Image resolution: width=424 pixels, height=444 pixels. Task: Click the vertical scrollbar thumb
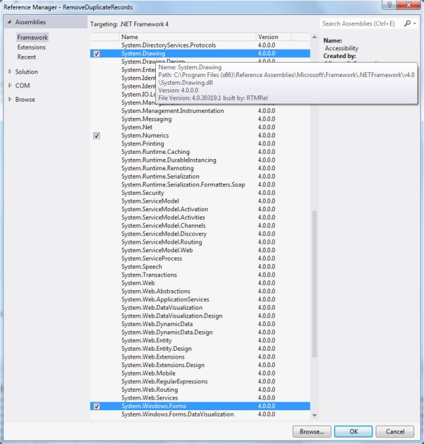coord(314,284)
